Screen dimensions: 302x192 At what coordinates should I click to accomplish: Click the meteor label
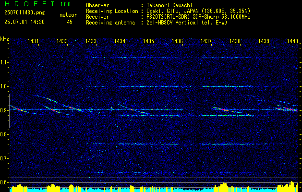68,15
